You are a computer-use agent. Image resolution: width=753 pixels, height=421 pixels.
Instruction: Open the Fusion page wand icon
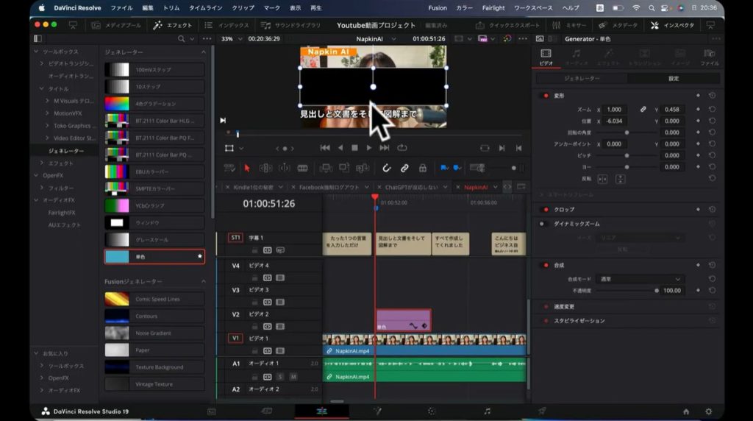coord(377,411)
